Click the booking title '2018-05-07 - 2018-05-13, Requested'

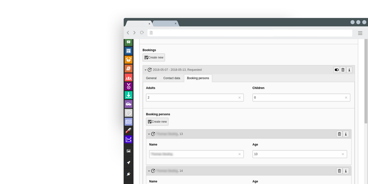coord(177,70)
